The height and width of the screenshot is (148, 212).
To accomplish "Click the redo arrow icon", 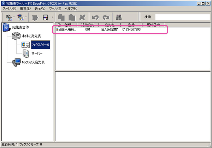I will 105,17.
